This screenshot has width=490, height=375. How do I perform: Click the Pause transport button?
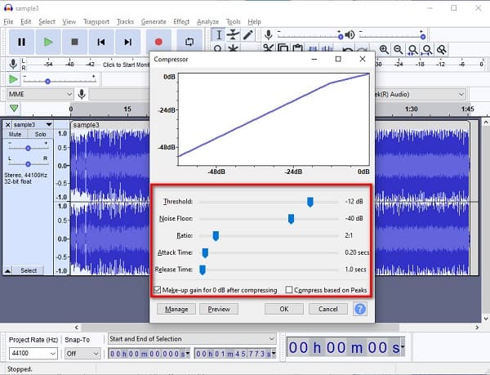pyautogui.click(x=21, y=42)
